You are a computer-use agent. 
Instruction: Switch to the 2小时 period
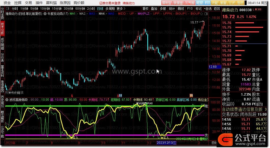click(x=91, y=9)
